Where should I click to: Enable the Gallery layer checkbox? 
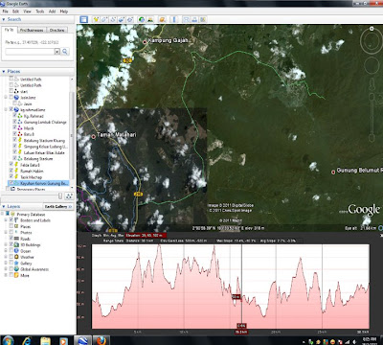pyautogui.click(x=11, y=263)
